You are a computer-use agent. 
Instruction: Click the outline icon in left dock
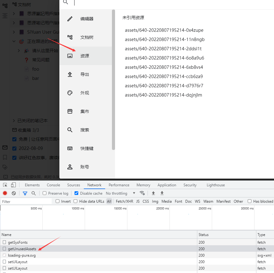(5, 15)
